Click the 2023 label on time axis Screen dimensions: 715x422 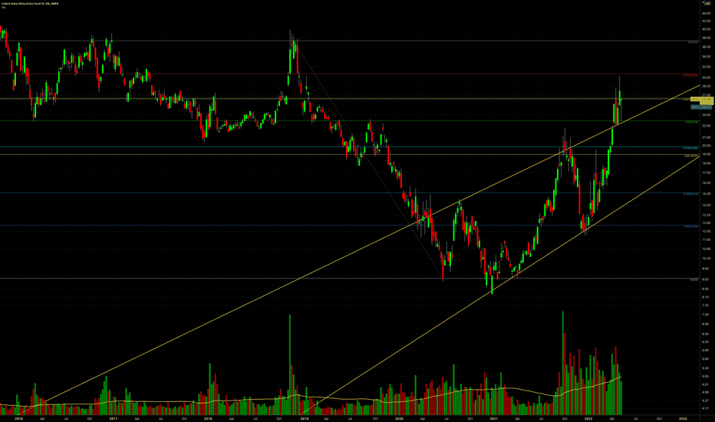pos(683,418)
